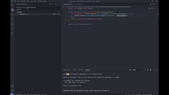Viewport: 169px width, 95px height.
Task: Click the editor minimap
Action: click(153, 9)
